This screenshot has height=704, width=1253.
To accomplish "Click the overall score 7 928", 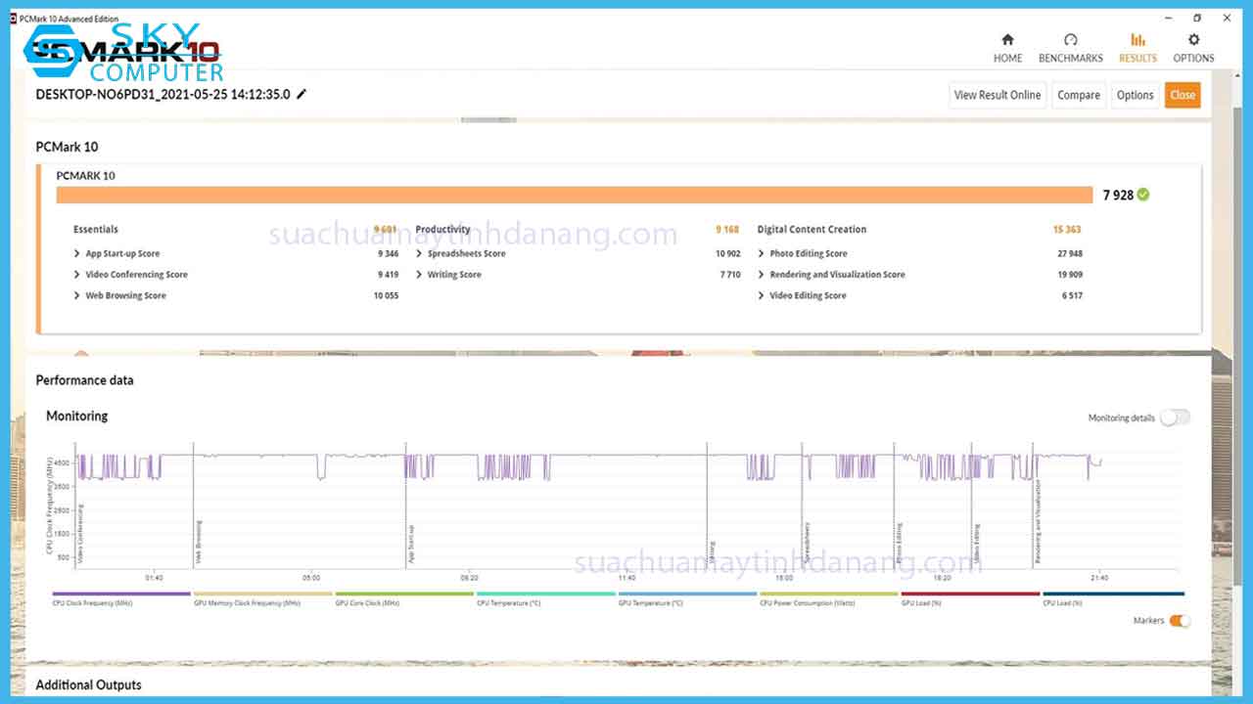I will (x=1118, y=195).
